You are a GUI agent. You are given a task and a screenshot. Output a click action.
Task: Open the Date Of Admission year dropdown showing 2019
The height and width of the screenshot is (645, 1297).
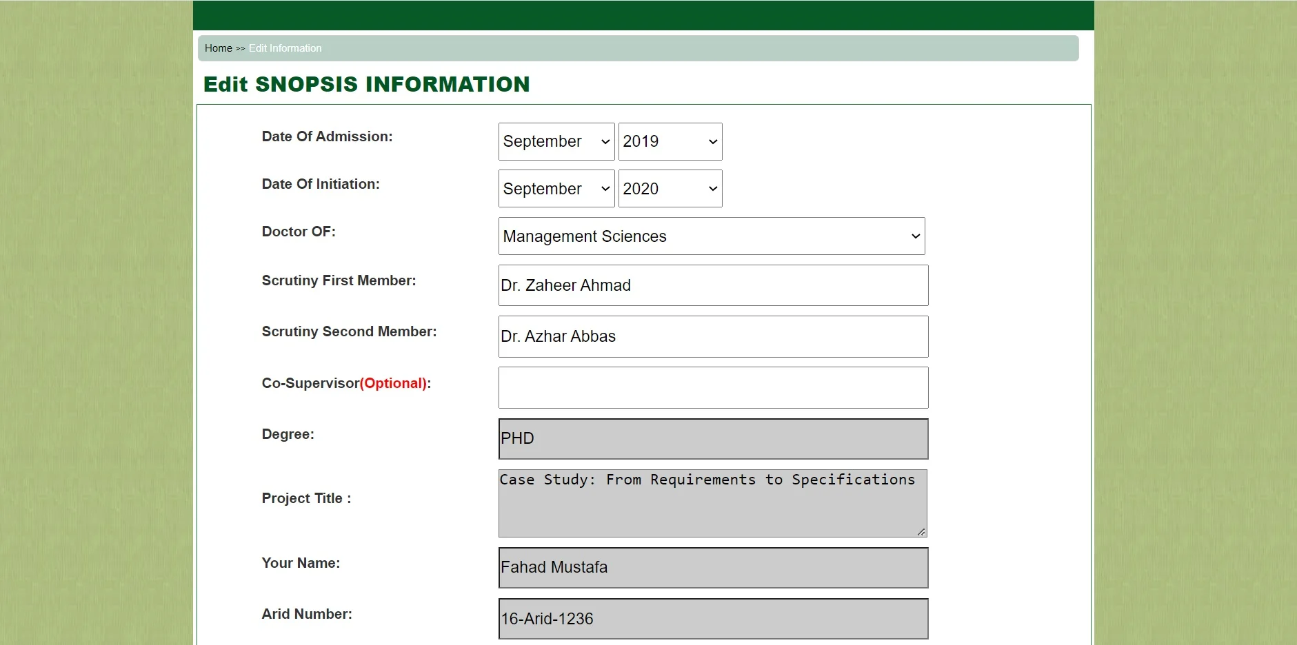[670, 141]
